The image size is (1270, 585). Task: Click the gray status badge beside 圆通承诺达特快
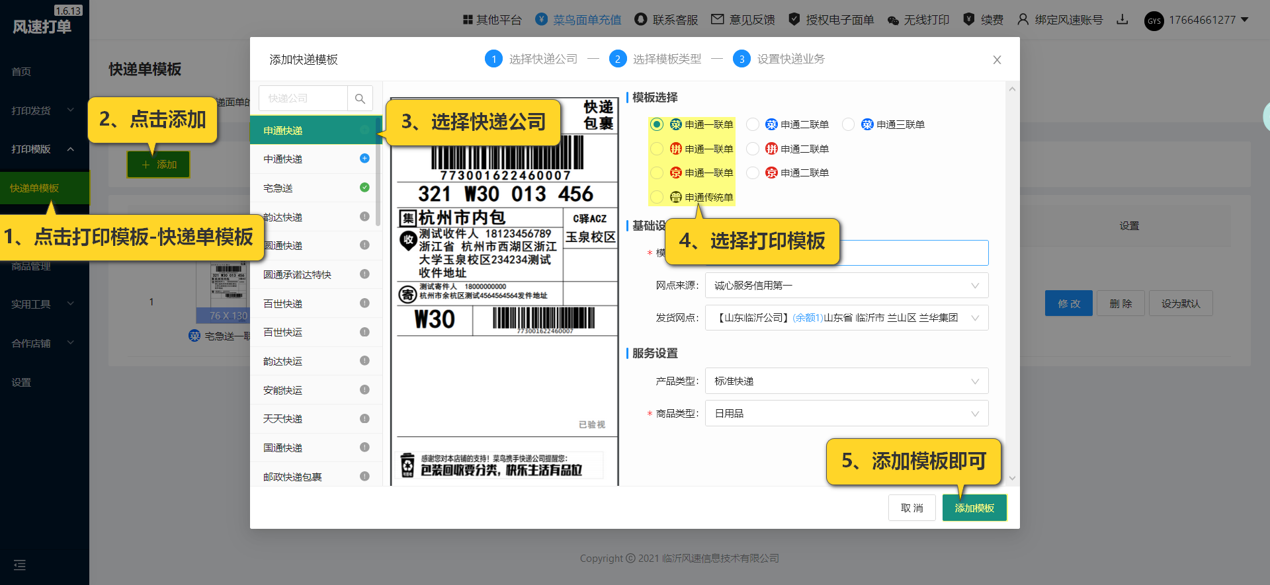(x=364, y=274)
